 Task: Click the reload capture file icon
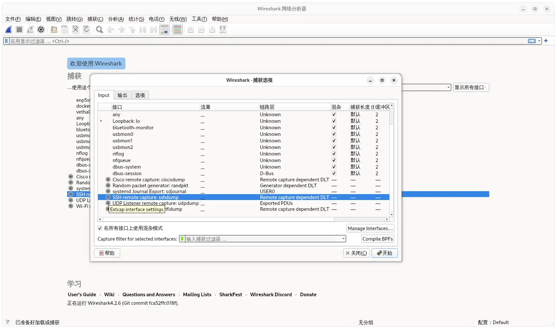[86, 30]
